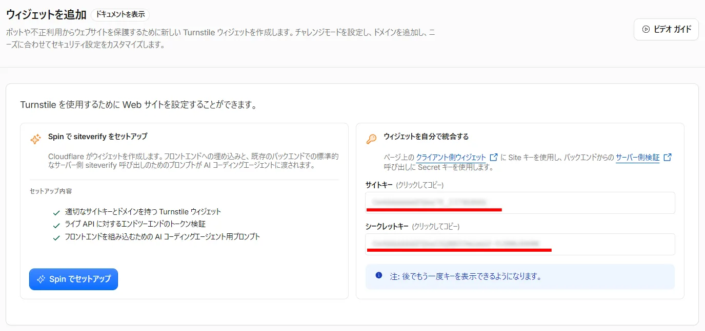
Task: Click the 注: 後でもう一度キーを表示 notice text
Action: click(466, 276)
